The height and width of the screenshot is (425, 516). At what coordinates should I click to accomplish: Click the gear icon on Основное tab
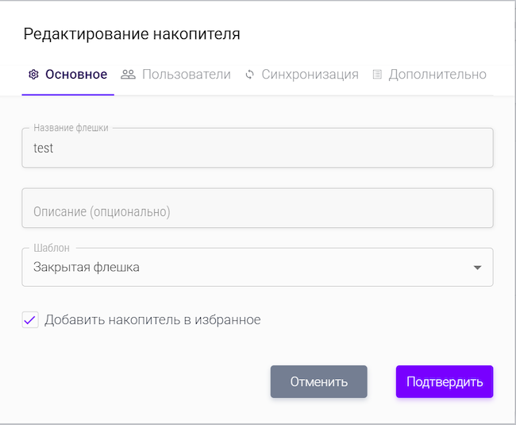tap(33, 75)
